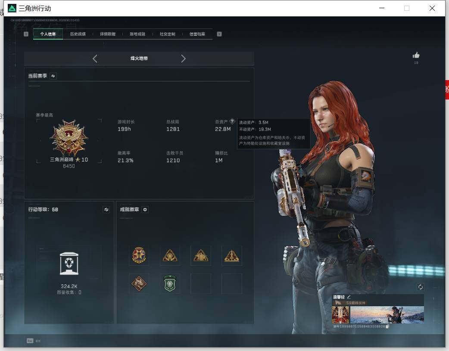
Task: Click the collection showcase cabinet icon
Action: (x=69, y=264)
